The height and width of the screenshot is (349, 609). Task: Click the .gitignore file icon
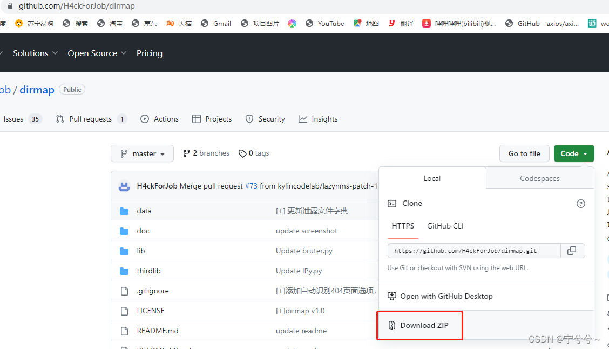coord(124,291)
